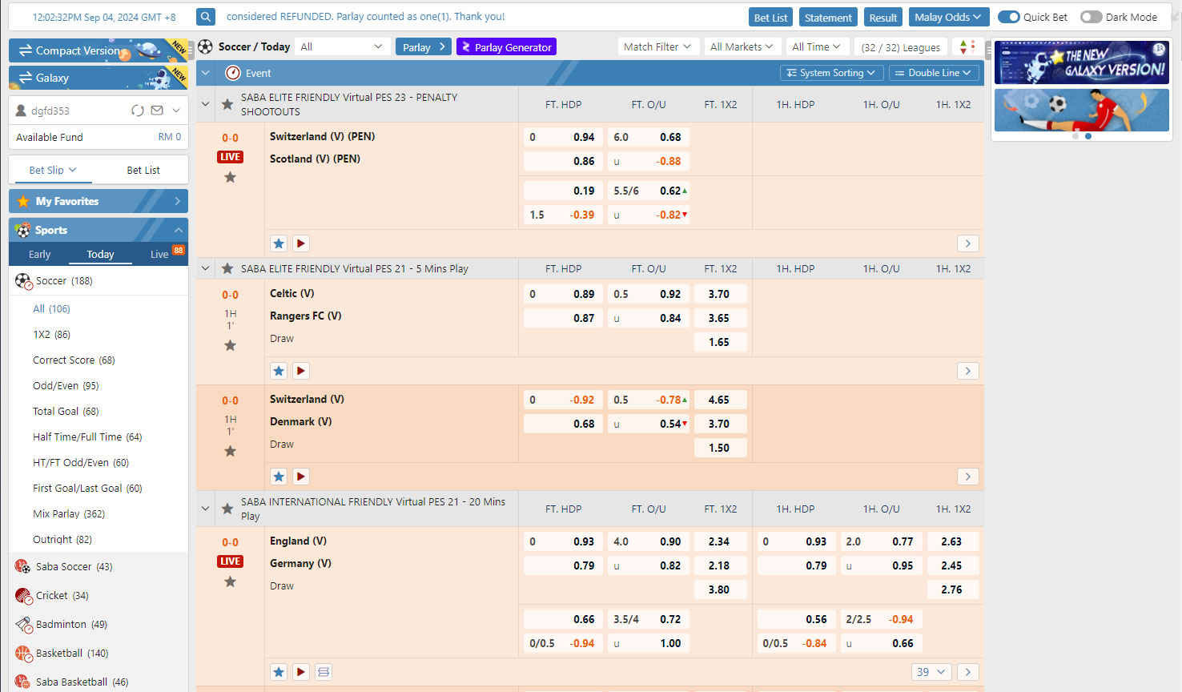Image resolution: width=1182 pixels, height=692 pixels.
Task: Expand the Match Filter dropdown
Action: 657,47
